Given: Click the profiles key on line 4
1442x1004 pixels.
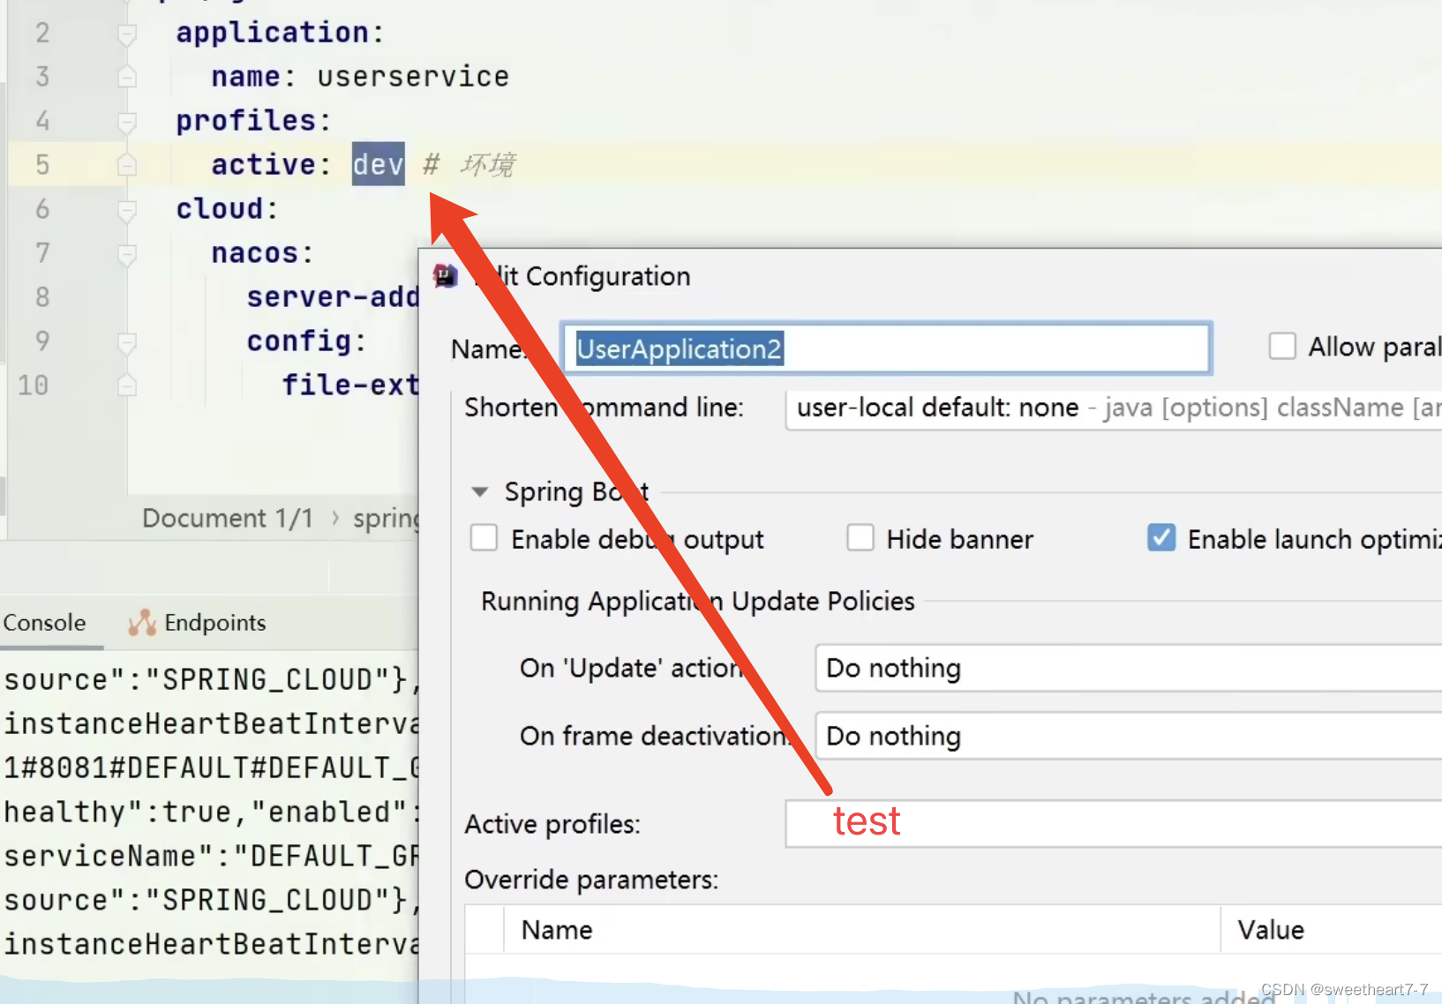Looking at the screenshot, I should [245, 121].
